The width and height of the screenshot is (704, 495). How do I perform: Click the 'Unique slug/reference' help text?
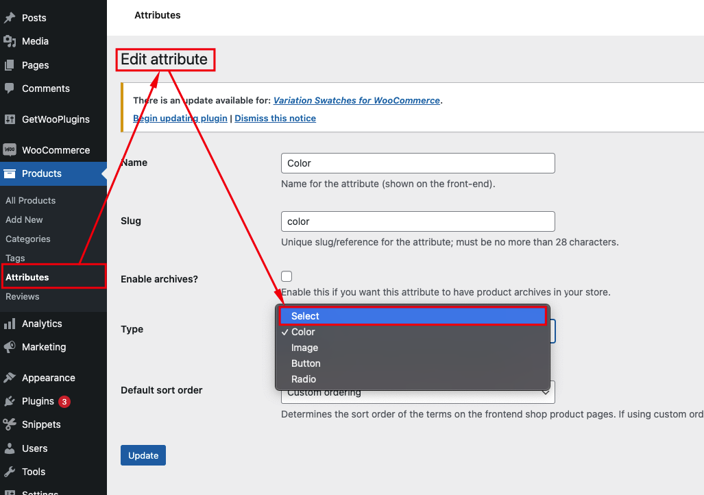coord(450,242)
